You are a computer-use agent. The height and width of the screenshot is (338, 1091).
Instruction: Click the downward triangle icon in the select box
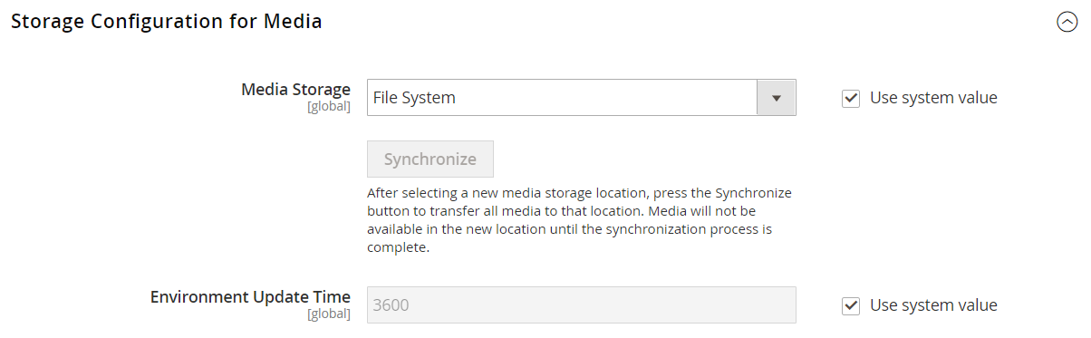point(776,98)
